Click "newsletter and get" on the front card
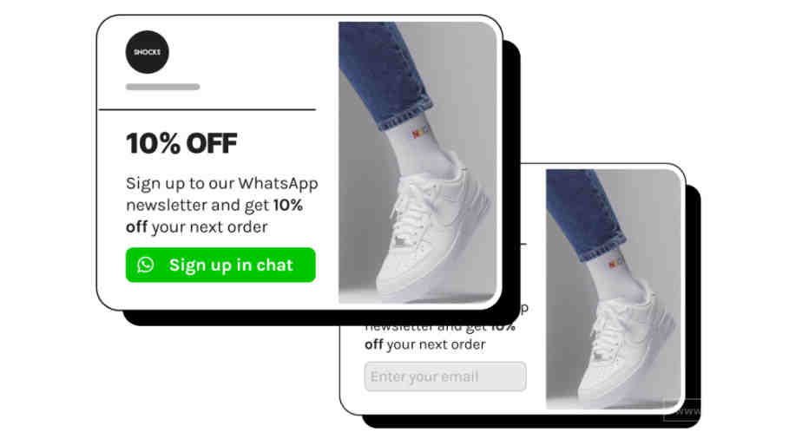802x439 pixels. point(197,205)
